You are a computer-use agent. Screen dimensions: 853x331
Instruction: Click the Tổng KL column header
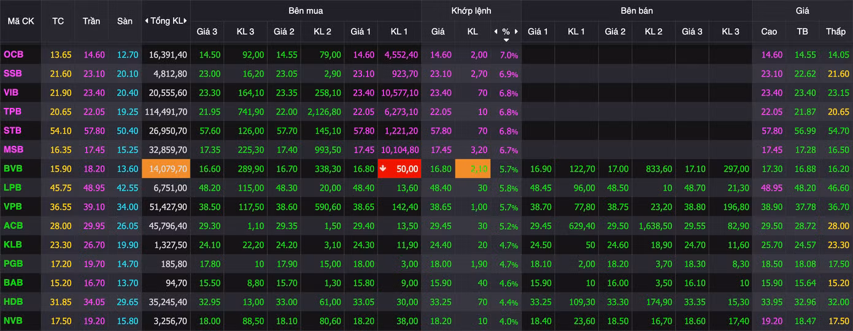coord(166,21)
